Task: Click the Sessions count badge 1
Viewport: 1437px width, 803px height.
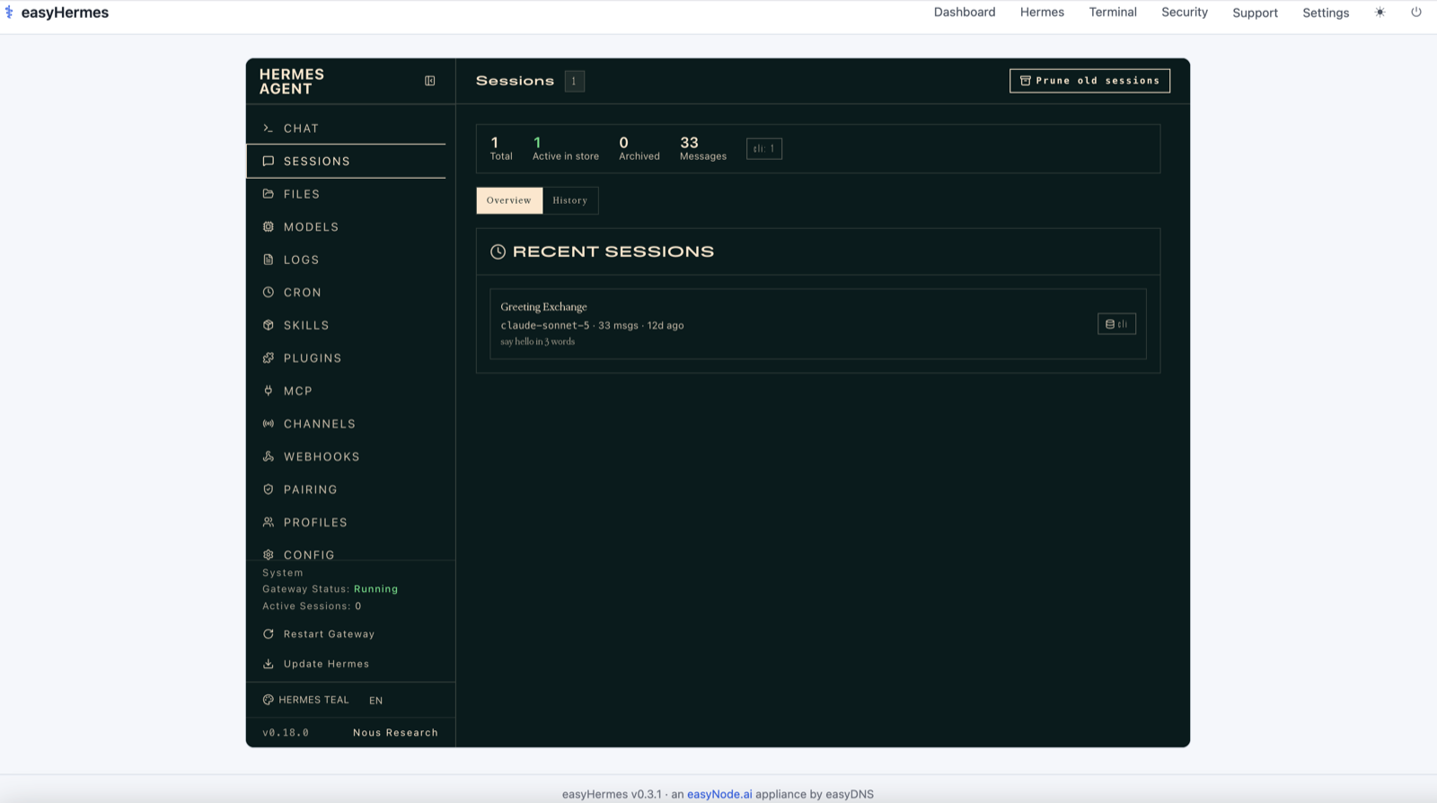Action: (574, 81)
